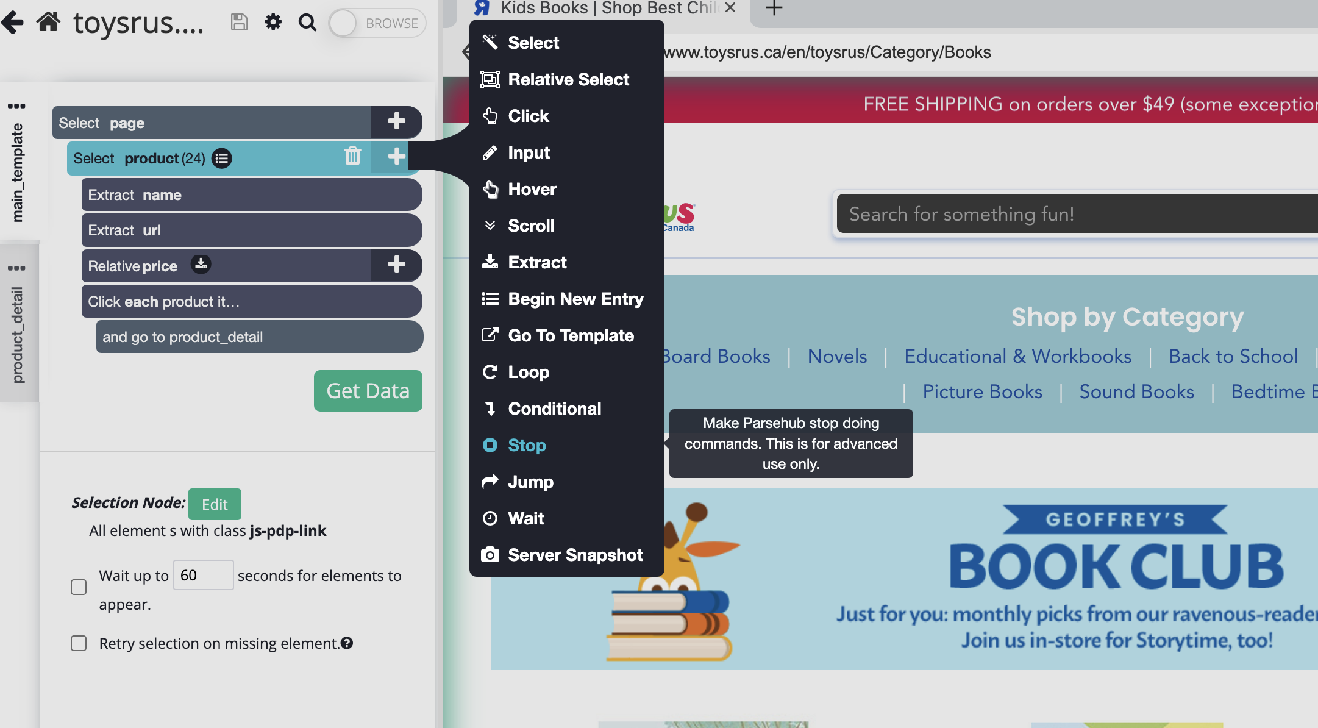The height and width of the screenshot is (728, 1318).
Task: Enable wait for elements checkbox
Action: [79, 587]
